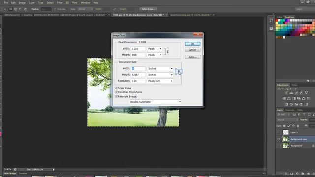Switch to the Styles tab
315x177 pixels.
294,85
